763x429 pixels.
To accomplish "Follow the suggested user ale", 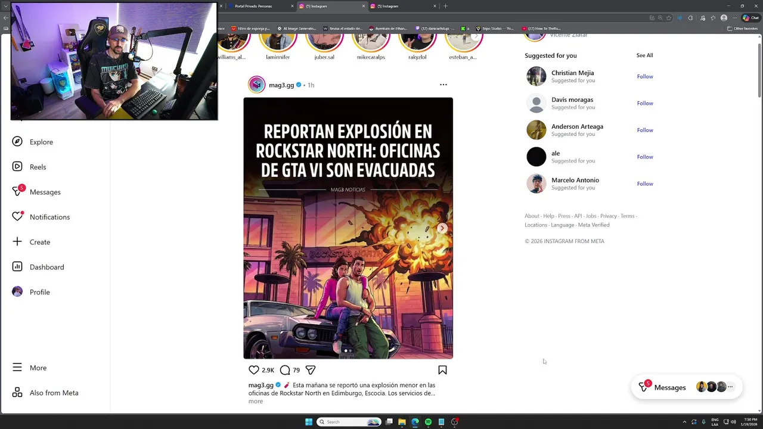I will pyautogui.click(x=645, y=157).
